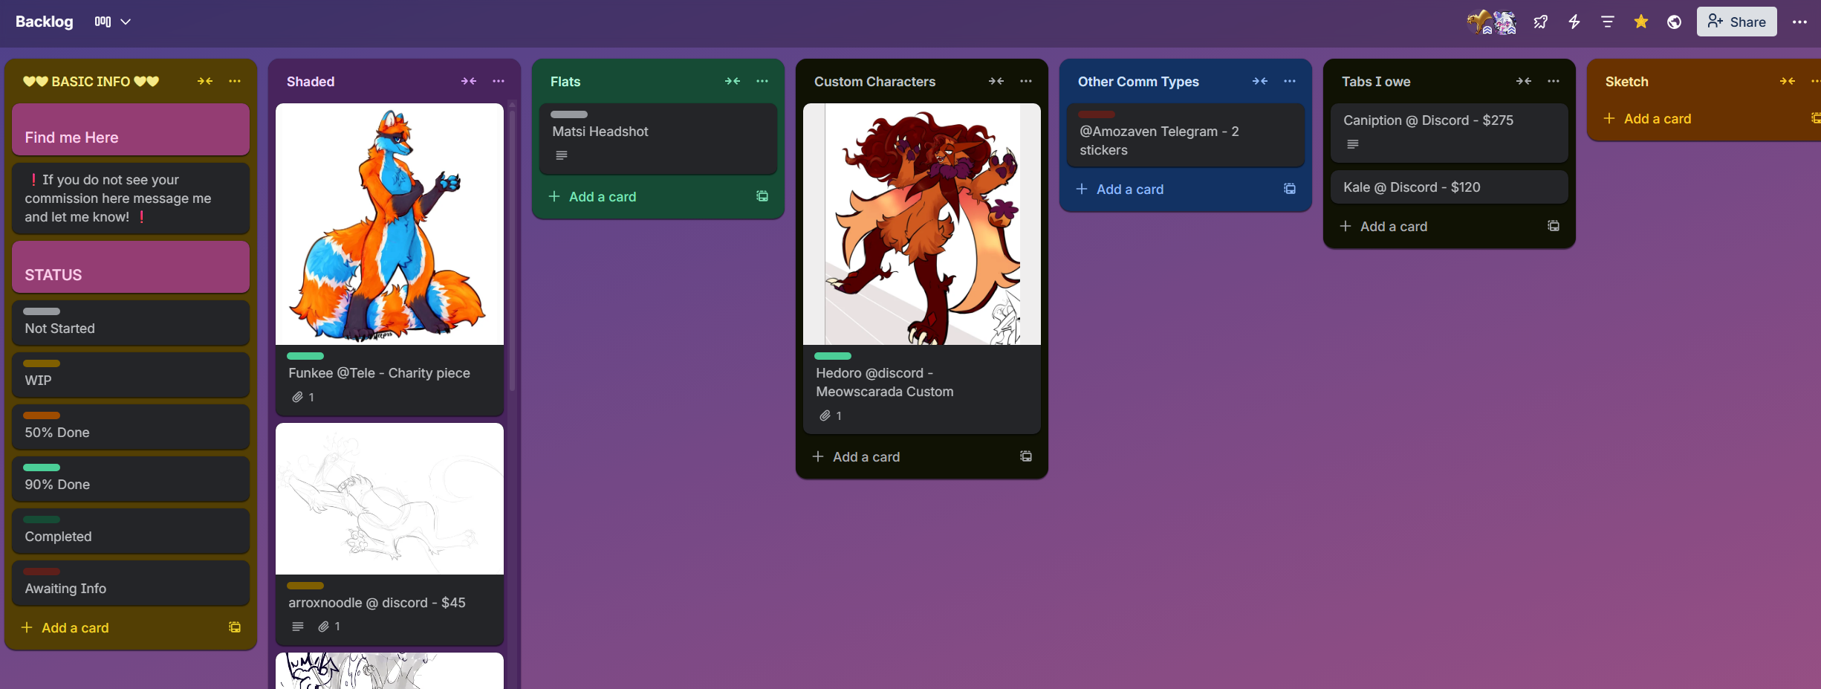This screenshot has height=689, width=1821.
Task: Collapse the Other Comm Types list
Action: 1260,81
